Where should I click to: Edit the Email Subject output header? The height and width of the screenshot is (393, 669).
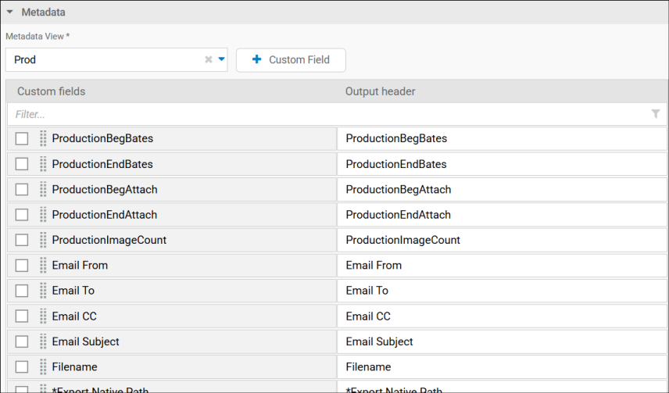(502, 341)
